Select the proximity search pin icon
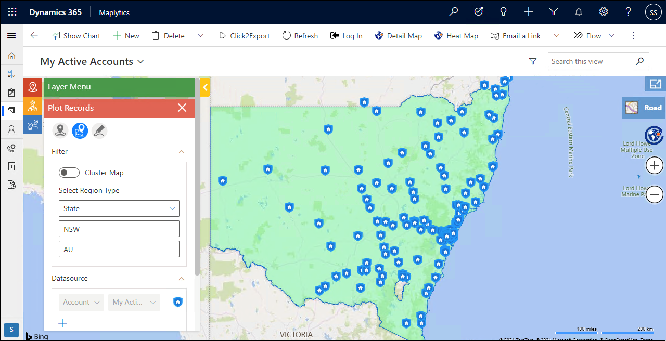666x341 pixels. tap(60, 131)
